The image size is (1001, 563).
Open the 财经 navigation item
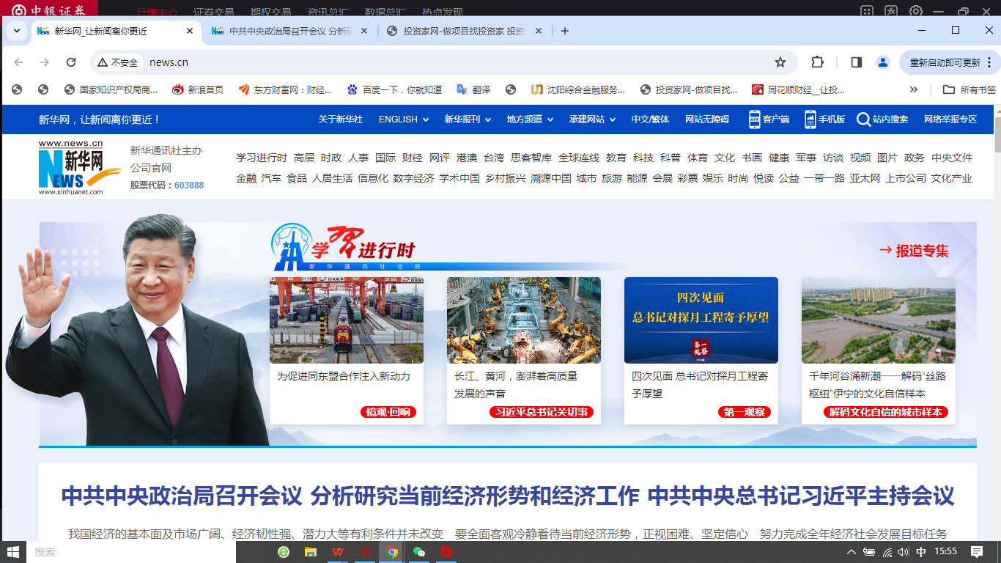413,158
